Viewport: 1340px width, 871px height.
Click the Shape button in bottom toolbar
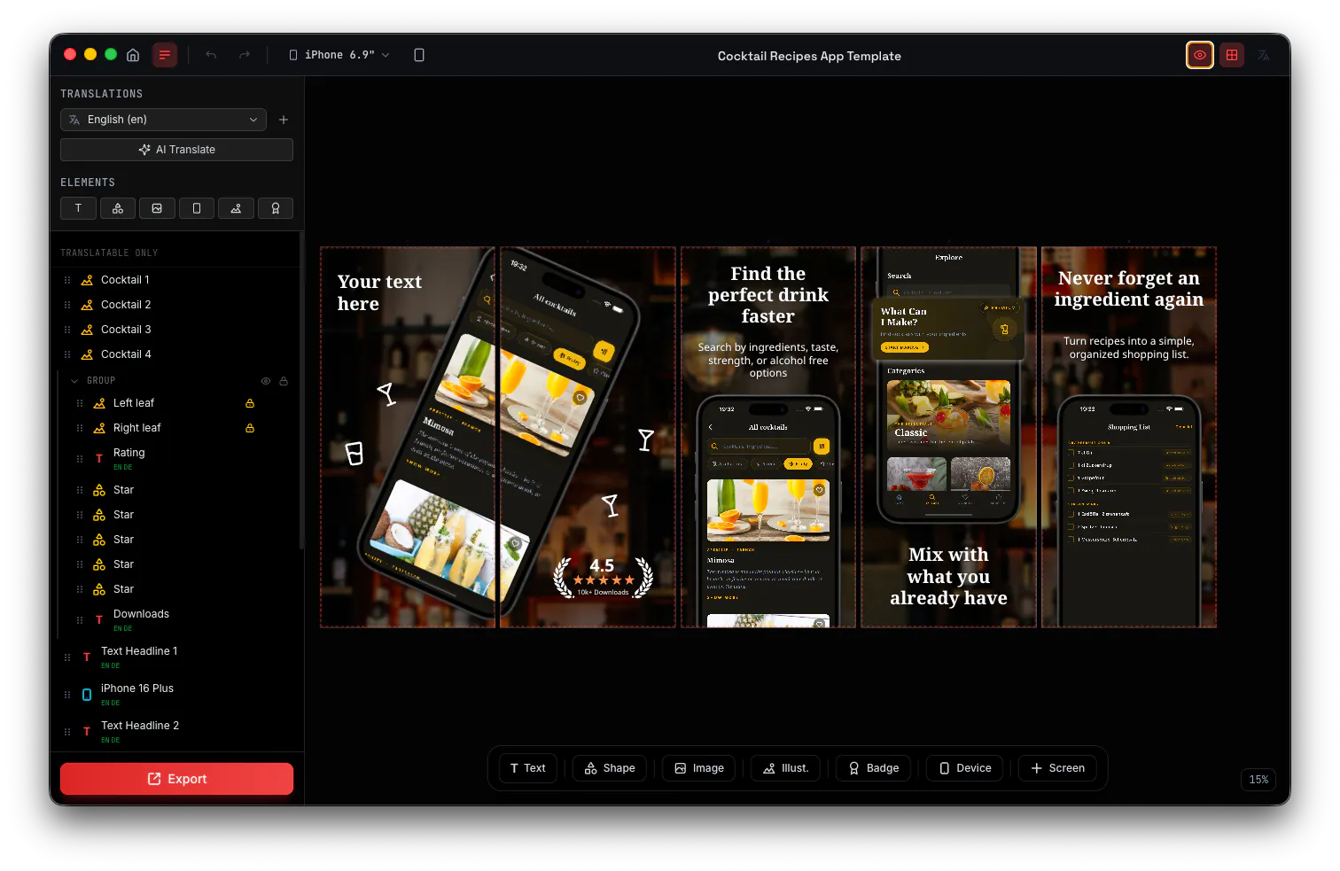coord(610,768)
